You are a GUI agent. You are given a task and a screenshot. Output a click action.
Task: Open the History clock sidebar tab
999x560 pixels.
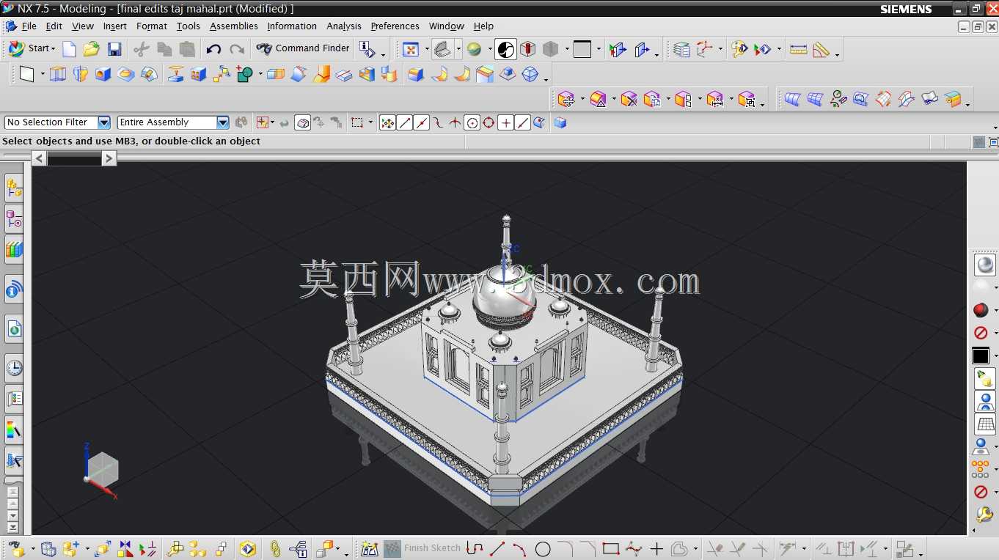tap(14, 368)
